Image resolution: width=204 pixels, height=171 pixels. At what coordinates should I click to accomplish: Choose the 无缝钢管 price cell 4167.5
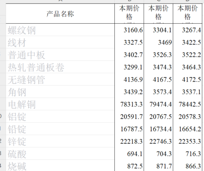click(x=159, y=79)
